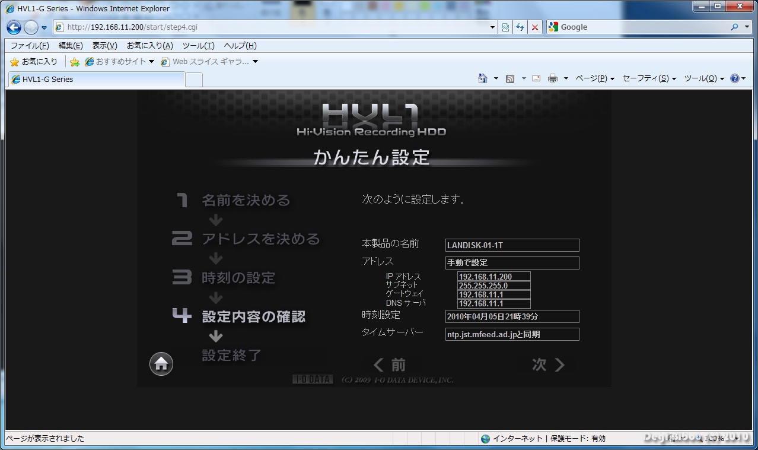Image resolution: width=758 pixels, height=450 pixels.
Task: Click the blue Help question mark icon
Action: click(x=735, y=78)
